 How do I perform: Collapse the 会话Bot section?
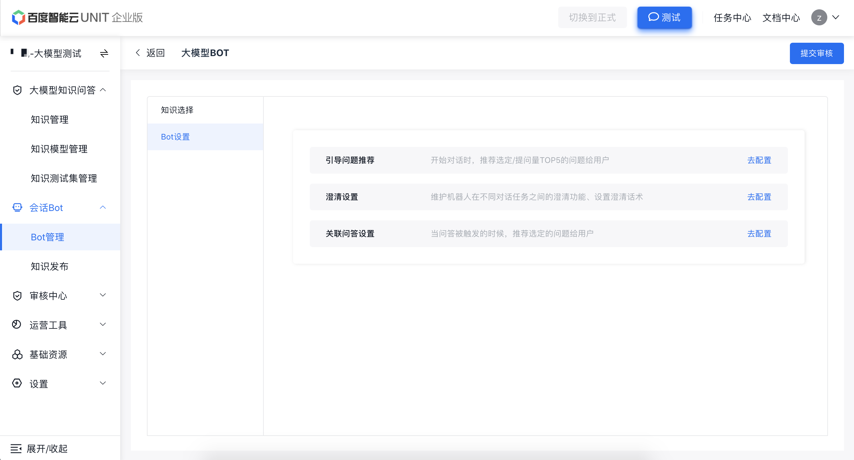[103, 207]
